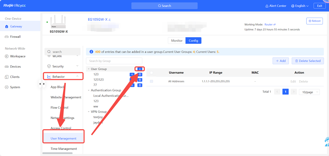Image resolution: width=329 pixels, height=156 pixels.
Task: Collapse sidebar with left arrow handle
Action: [40, 84]
